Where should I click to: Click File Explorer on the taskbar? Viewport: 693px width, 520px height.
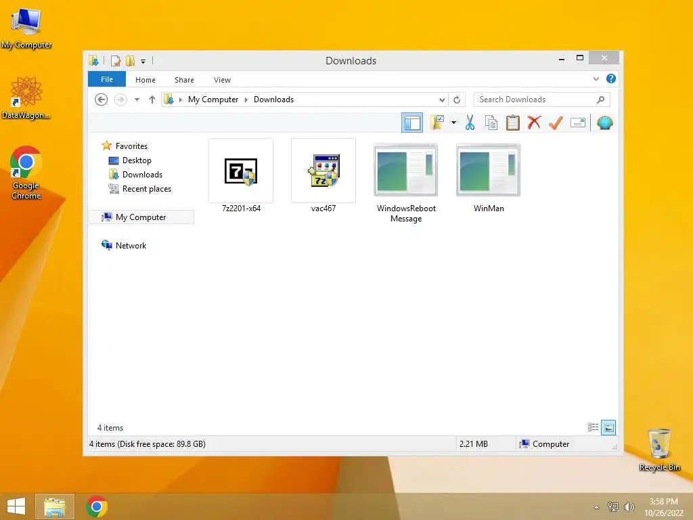point(55,506)
